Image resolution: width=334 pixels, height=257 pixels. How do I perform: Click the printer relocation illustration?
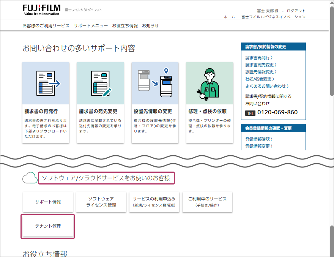coord(155,84)
